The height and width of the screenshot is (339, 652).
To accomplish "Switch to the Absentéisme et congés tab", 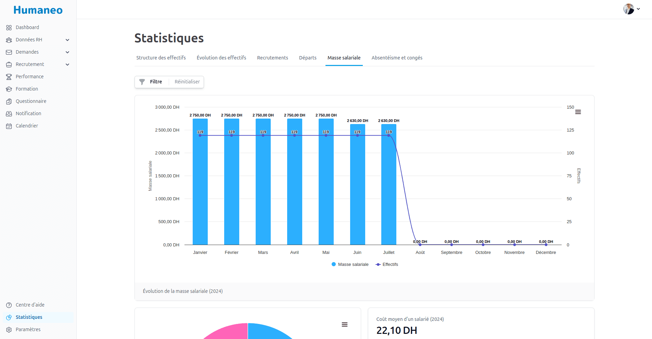I will (x=397, y=58).
